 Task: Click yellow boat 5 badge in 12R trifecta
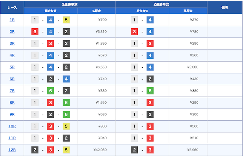click(x=66, y=150)
